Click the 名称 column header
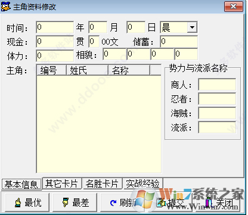This screenshot has width=248, height=215. (129, 70)
